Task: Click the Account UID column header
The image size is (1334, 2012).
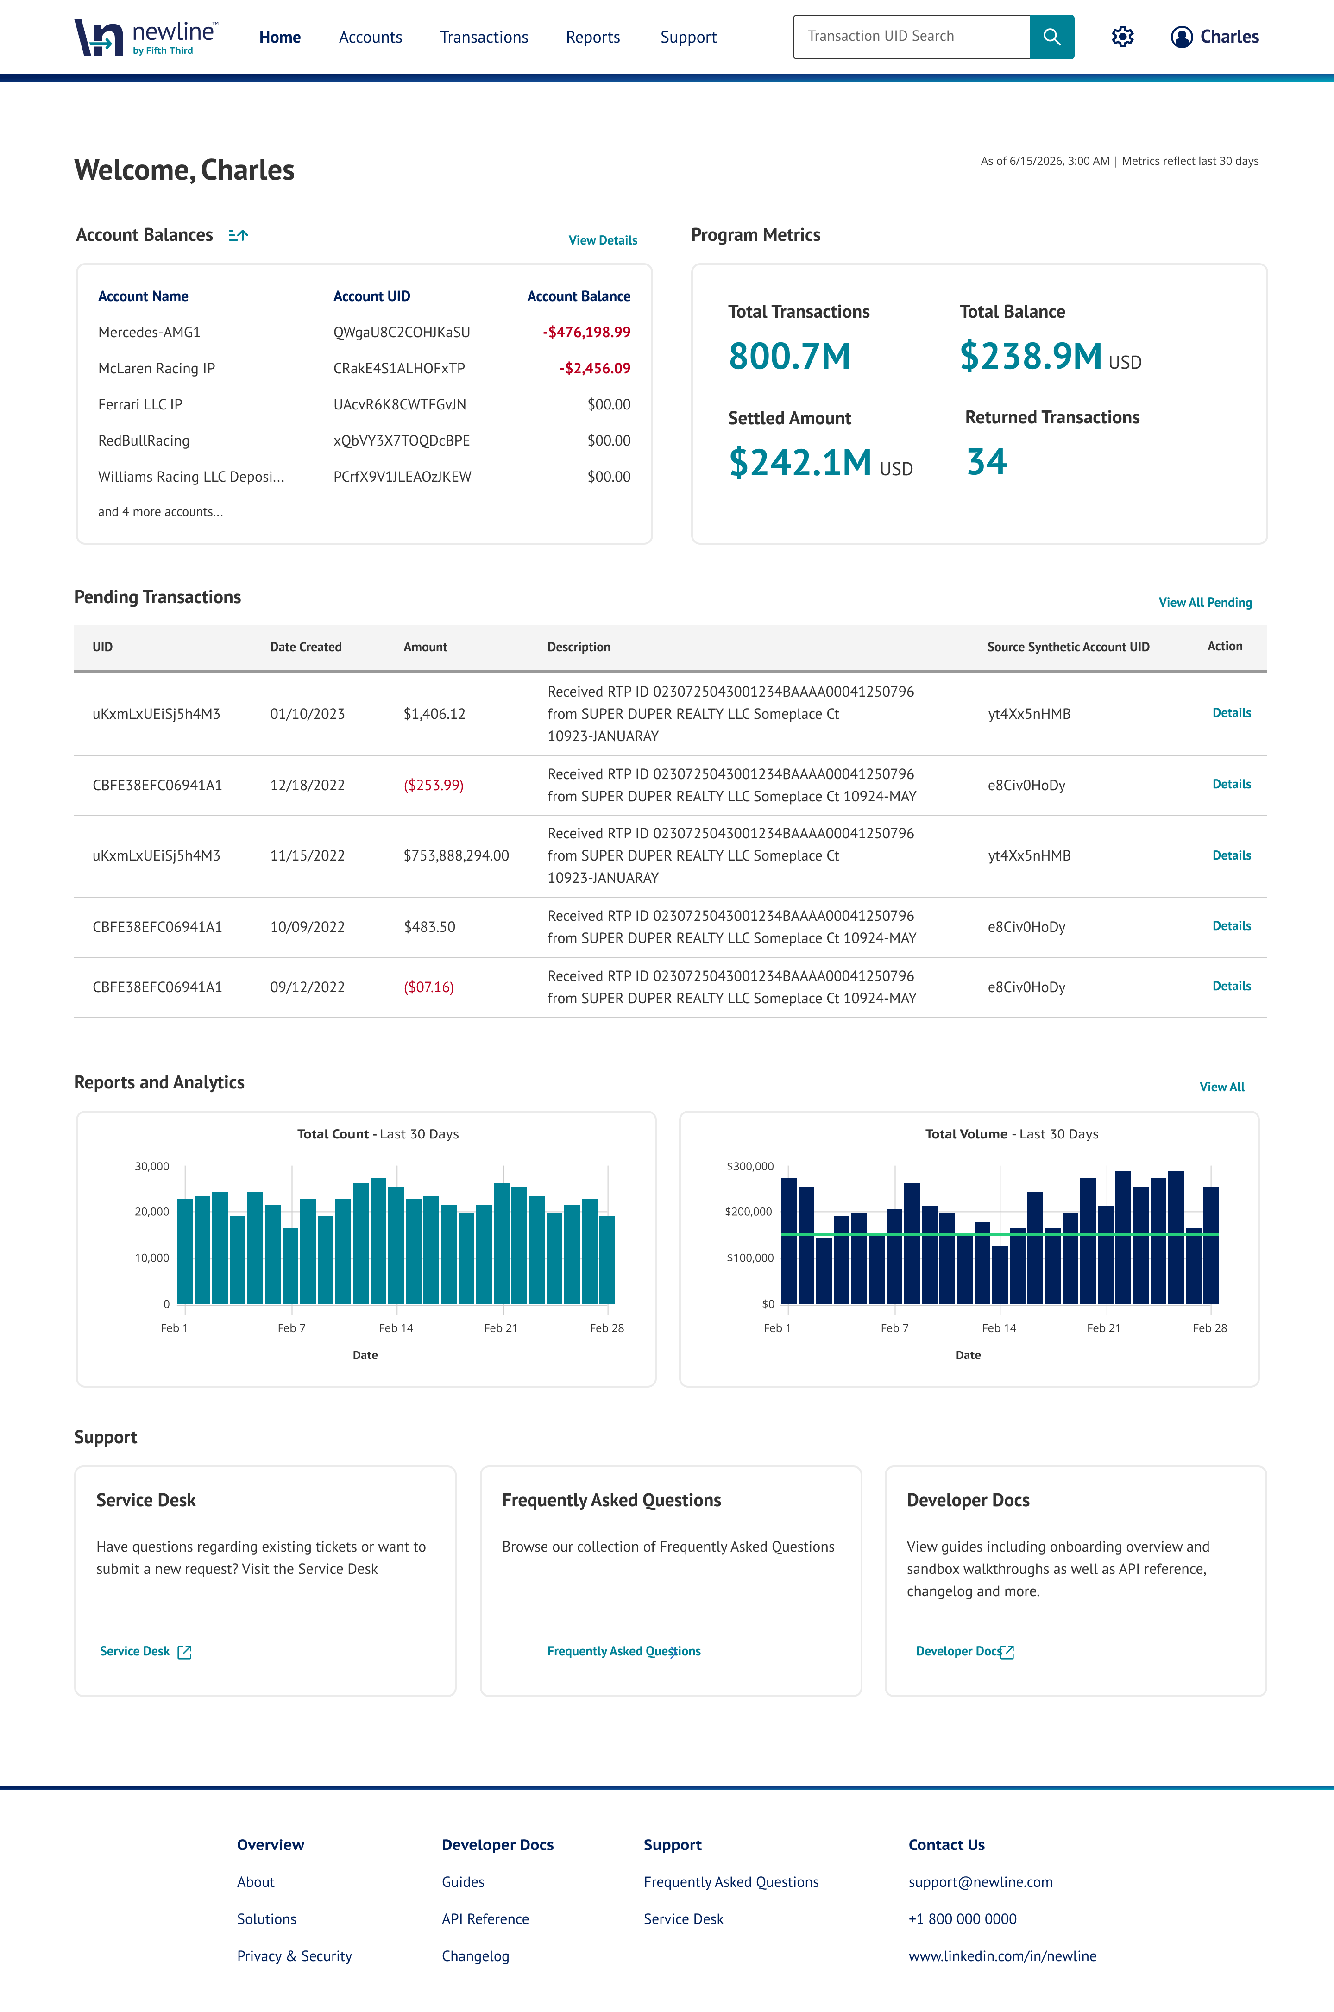Action: [372, 296]
